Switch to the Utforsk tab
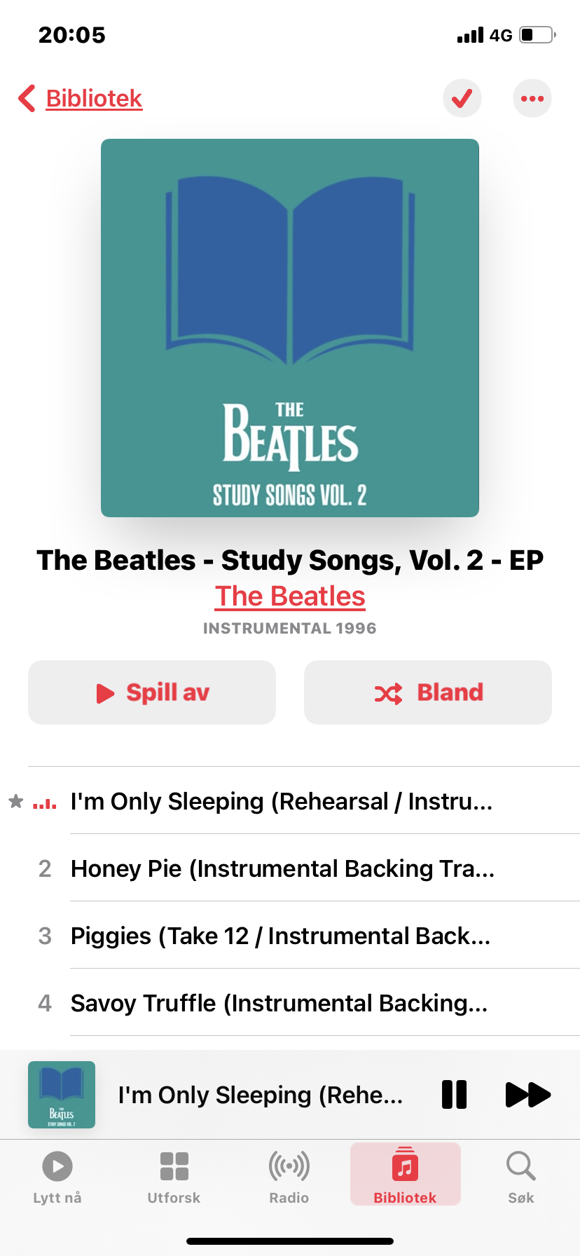The width and height of the screenshot is (580, 1256). [174, 1176]
